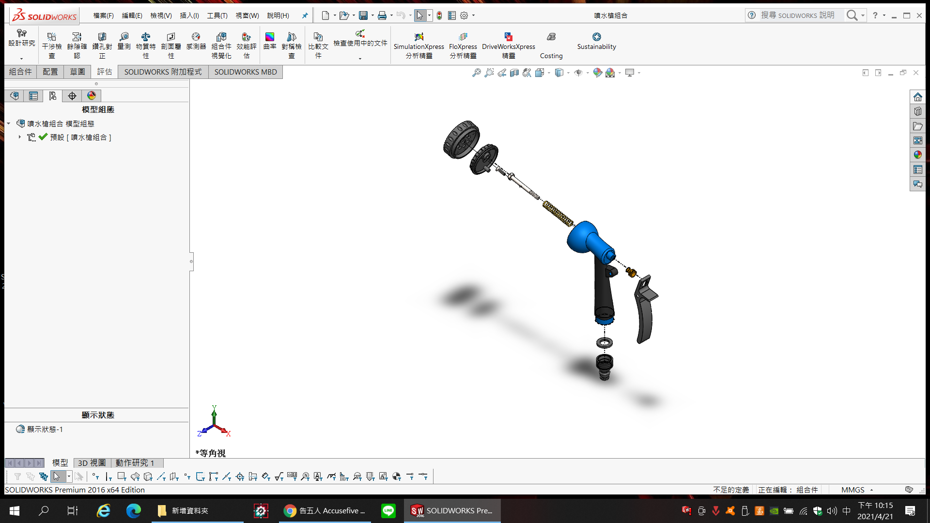Open the Sustainability tool

pos(597,41)
